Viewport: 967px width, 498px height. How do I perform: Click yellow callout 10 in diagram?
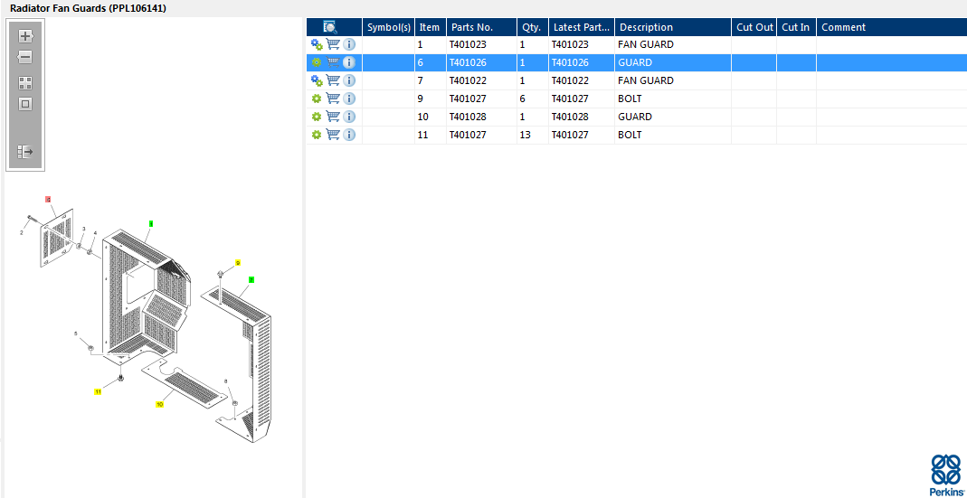tap(159, 405)
